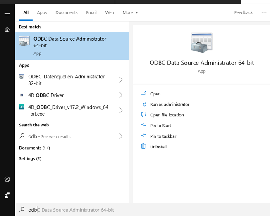Switch to the Documents tab
This screenshot has height=216, width=270.
coord(67,12)
